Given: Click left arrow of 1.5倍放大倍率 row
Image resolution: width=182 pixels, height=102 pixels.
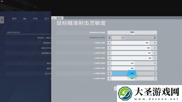Looking at the screenshot, I should (109, 48).
